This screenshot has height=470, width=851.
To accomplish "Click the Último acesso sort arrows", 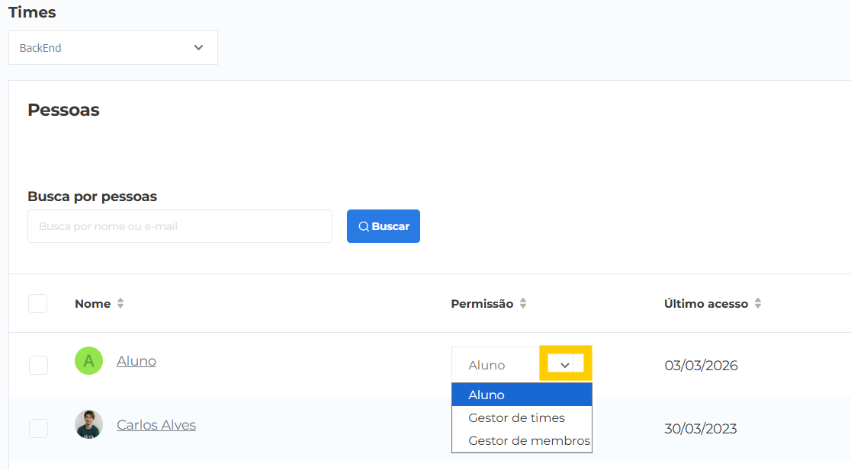I will click(758, 303).
